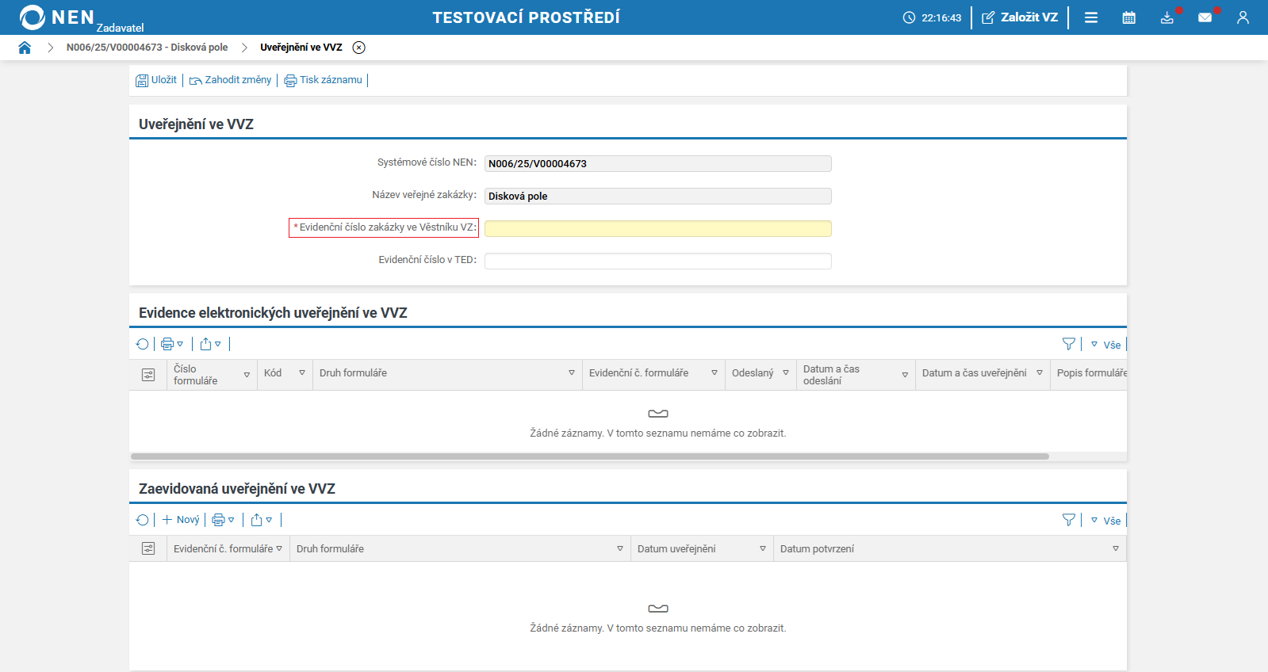Open column settings of Zaevidovaná uveřejnění table
Viewport: 1268px width, 672px height.
[148, 548]
